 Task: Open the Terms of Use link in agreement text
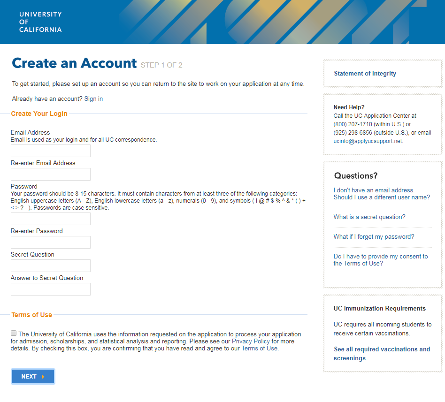(x=259, y=349)
